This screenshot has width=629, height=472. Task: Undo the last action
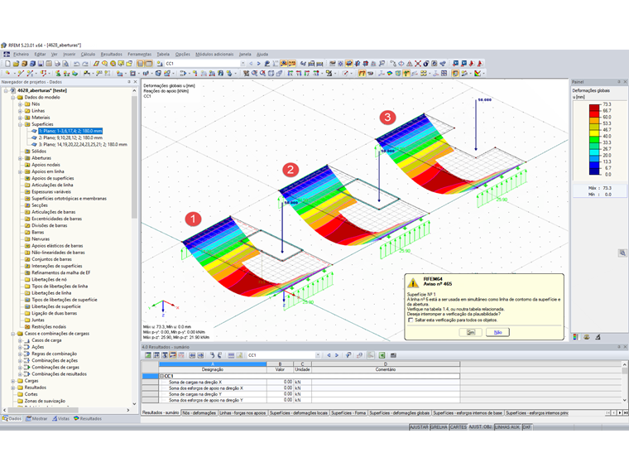click(76, 64)
